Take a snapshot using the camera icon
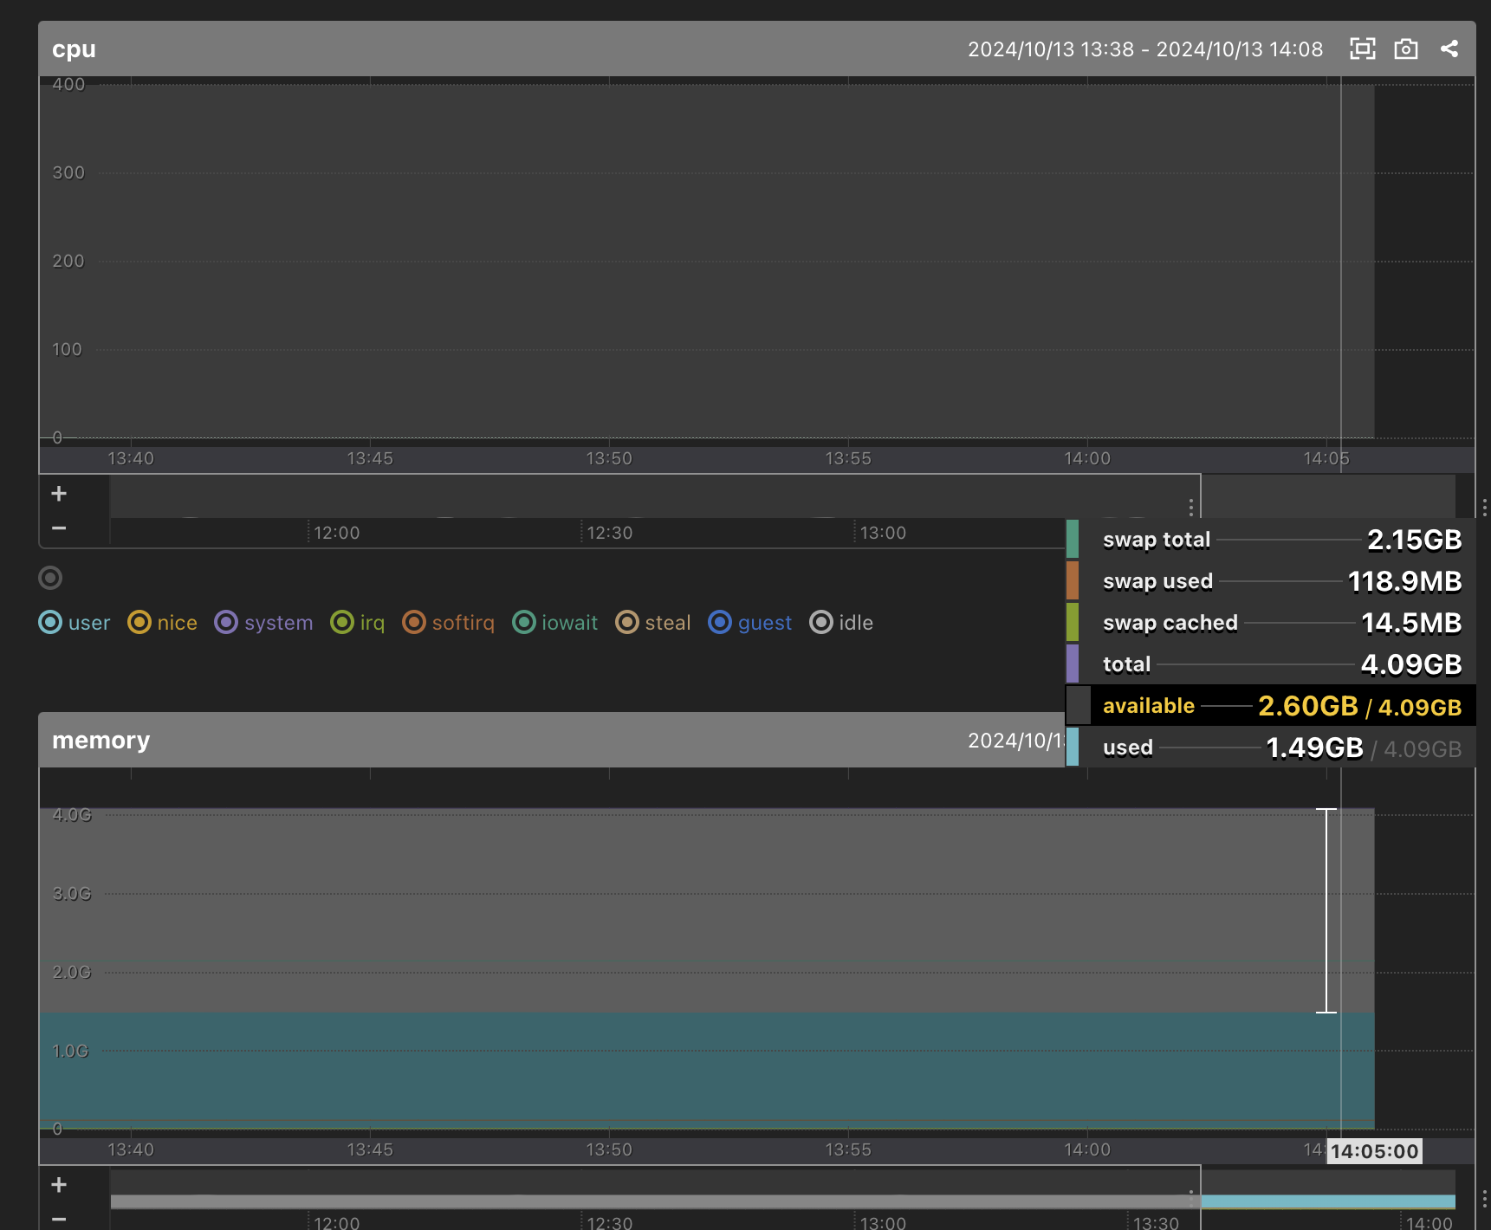1491x1230 pixels. click(x=1405, y=49)
